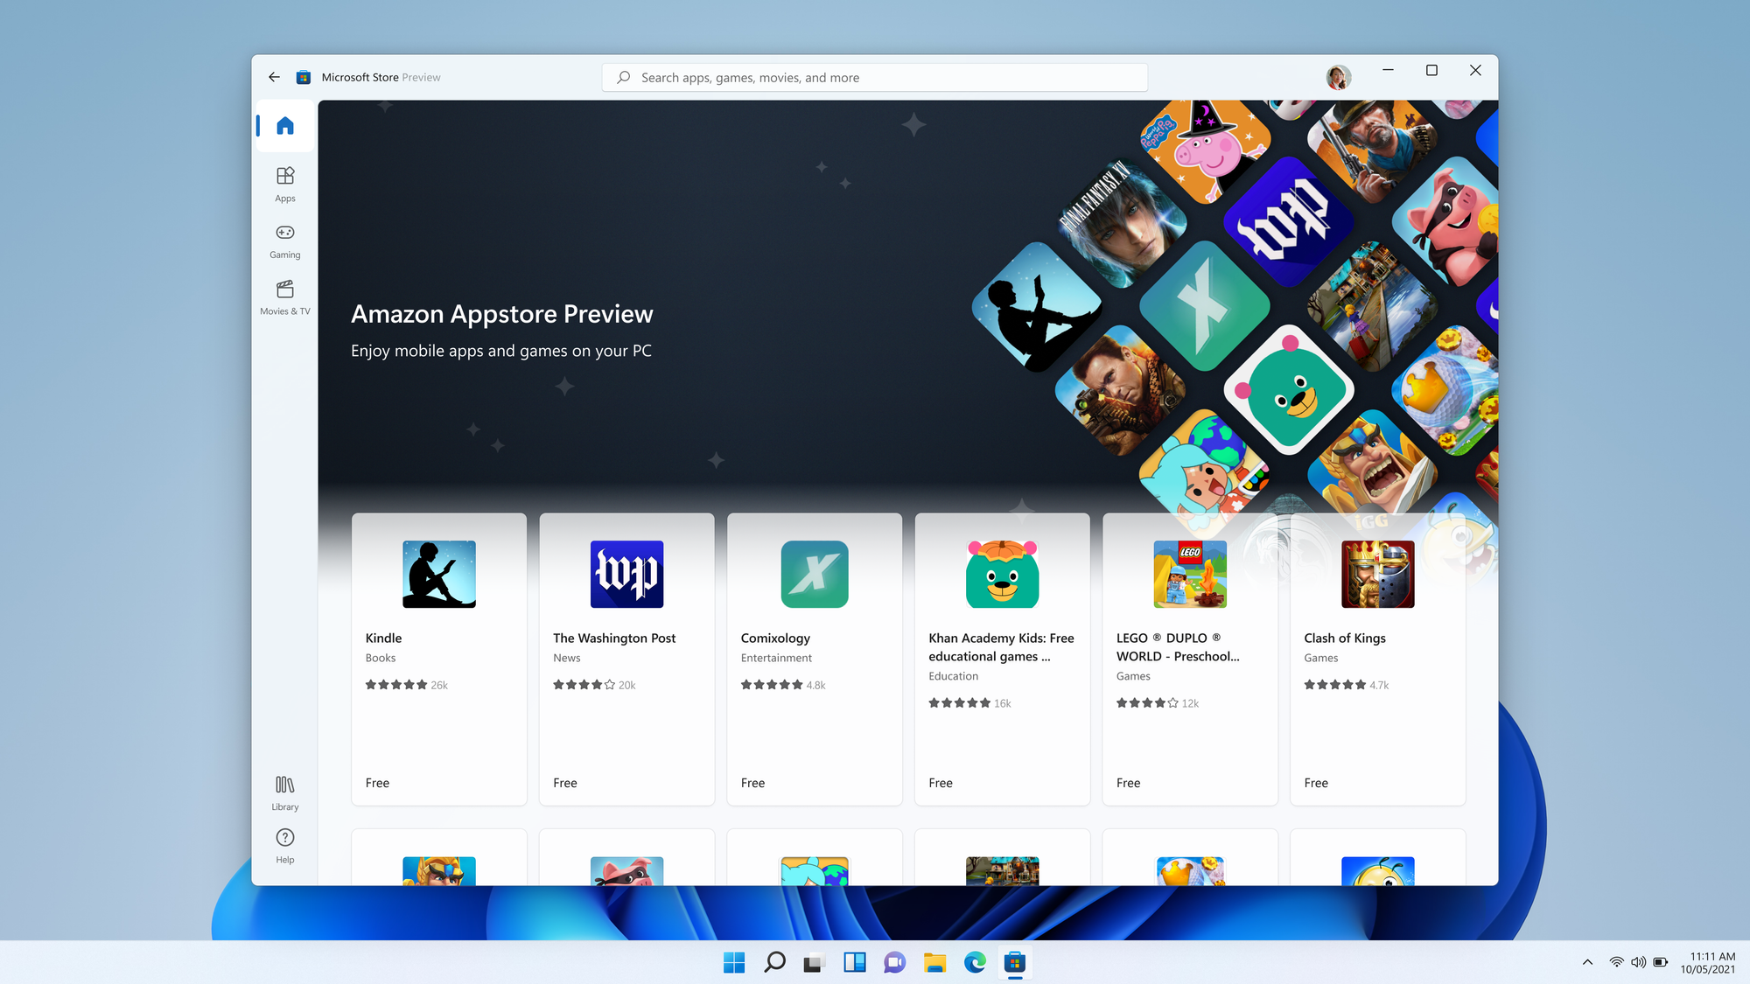Click the search input field

[875, 77]
